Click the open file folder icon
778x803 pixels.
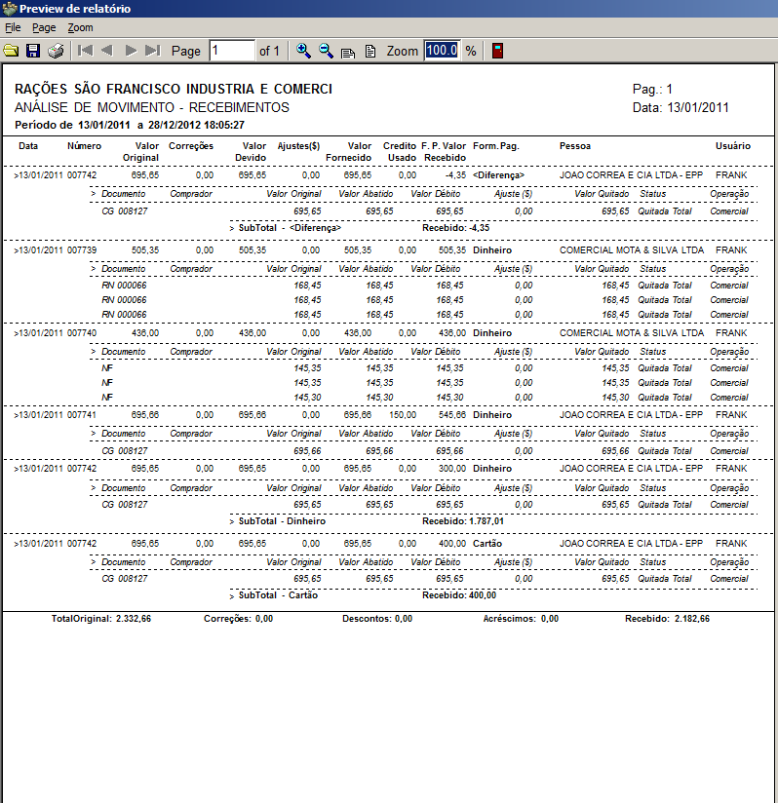[x=11, y=51]
